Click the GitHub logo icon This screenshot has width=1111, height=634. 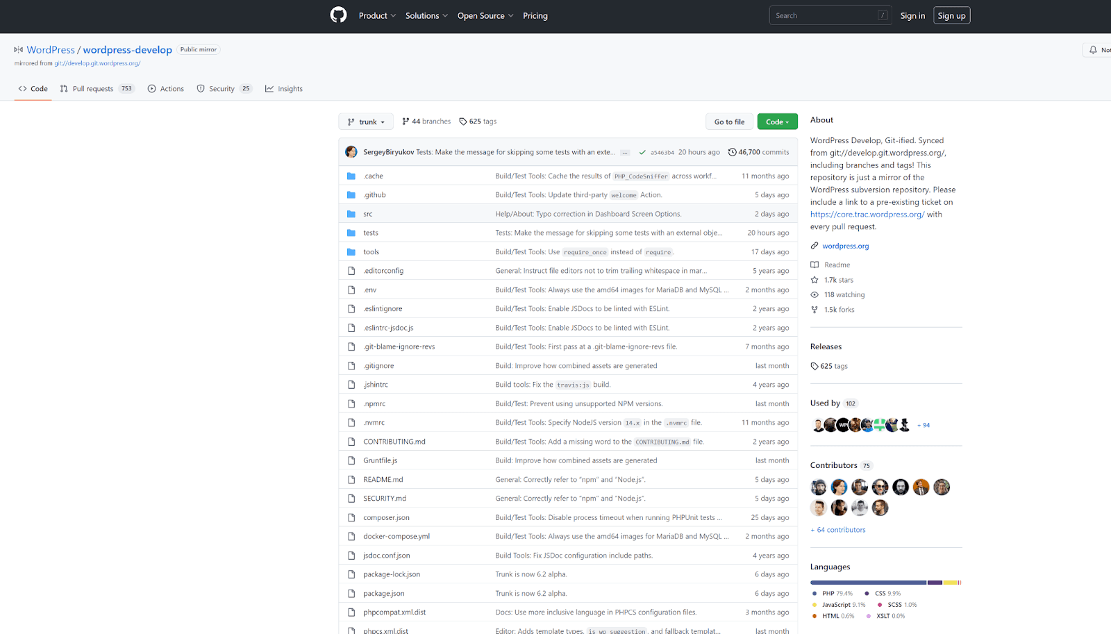tap(338, 15)
